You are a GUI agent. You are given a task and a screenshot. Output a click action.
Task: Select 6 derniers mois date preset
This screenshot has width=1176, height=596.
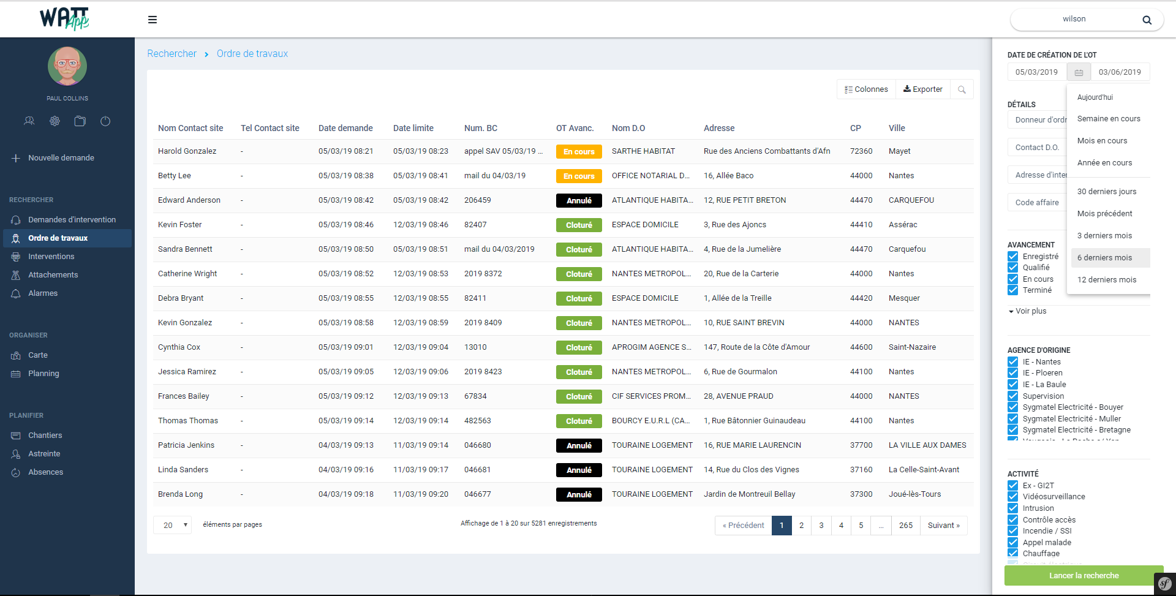coord(1104,258)
